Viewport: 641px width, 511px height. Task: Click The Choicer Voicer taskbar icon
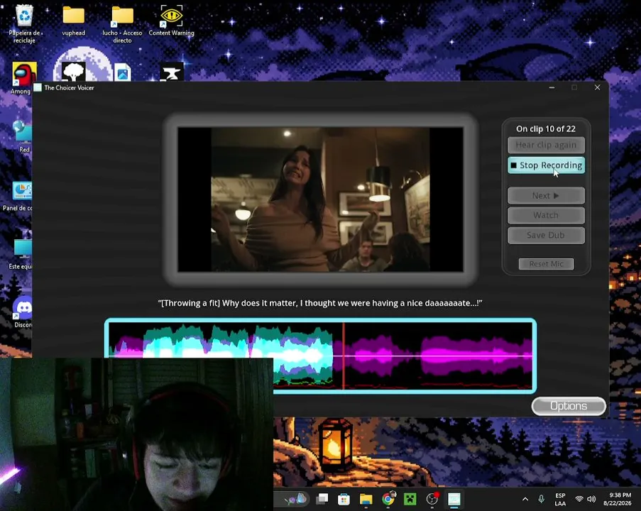click(x=454, y=499)
